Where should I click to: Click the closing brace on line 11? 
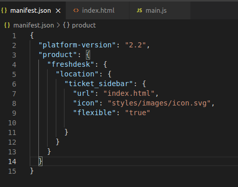[67, 132]
